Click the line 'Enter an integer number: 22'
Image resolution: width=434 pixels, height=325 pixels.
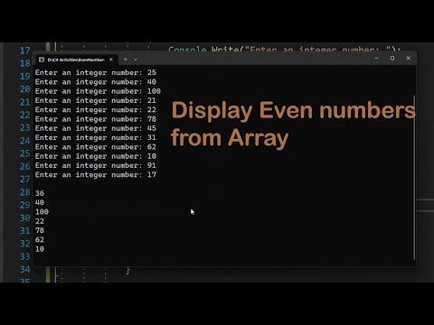click(96, 110)
